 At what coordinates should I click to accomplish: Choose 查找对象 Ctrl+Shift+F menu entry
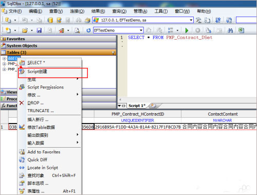tap(50, 175)
